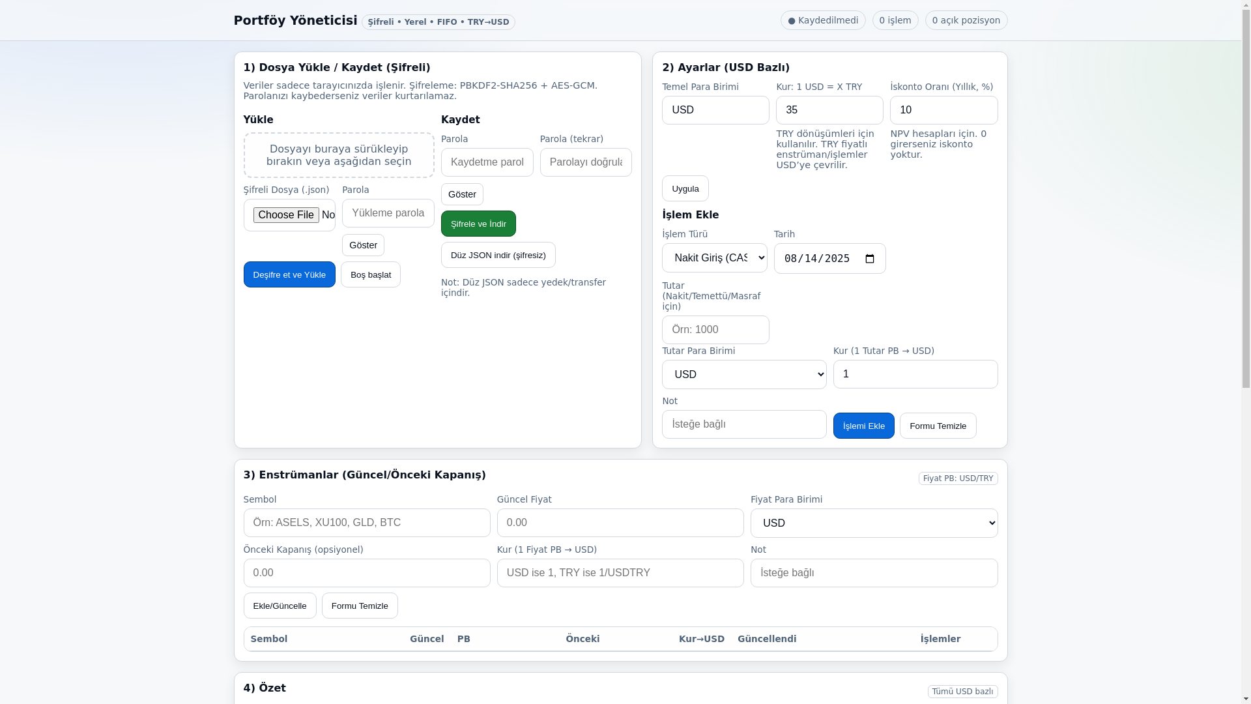This screenshot has height=704, width=1251.
Task: Focus the Kaydetme parola field
Action: pos(487,162)
